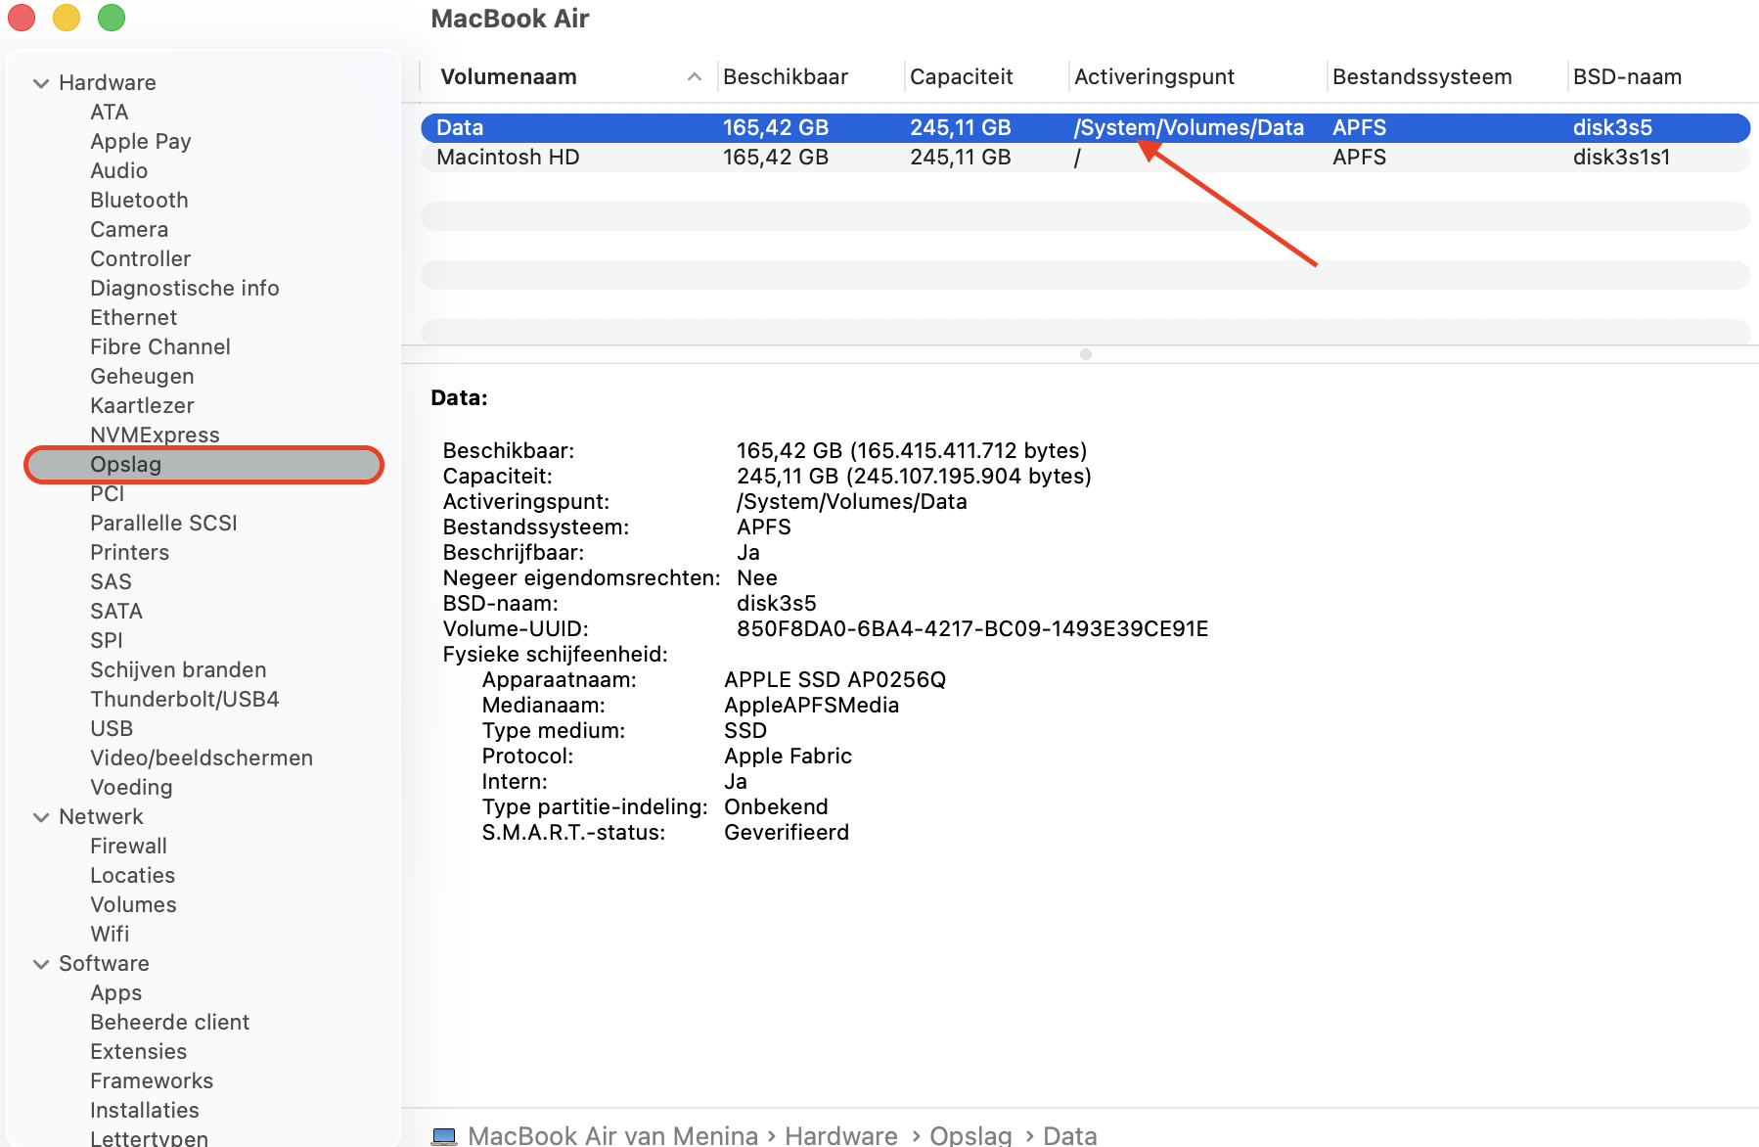1759x1147 pixels.
Task: Select Firewall under Netwerk
Action: pos(128,846)
